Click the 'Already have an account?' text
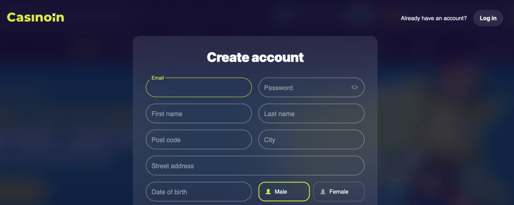 (x=434, y=19)
